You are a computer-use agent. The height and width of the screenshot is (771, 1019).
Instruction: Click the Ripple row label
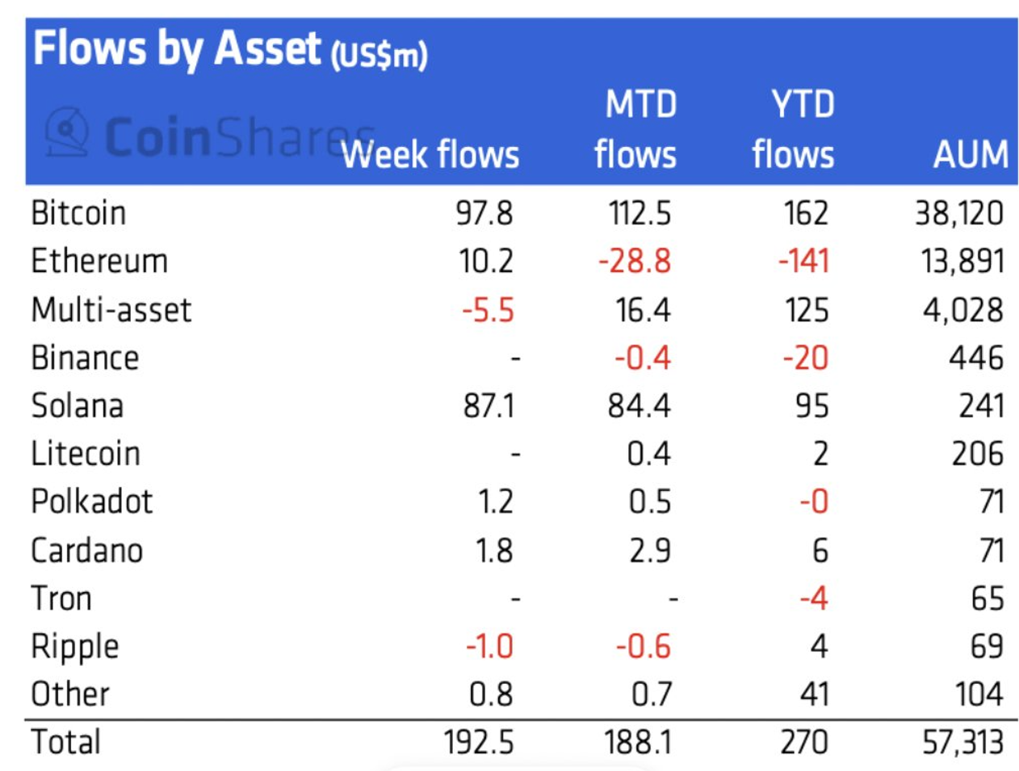coord(75,647)
